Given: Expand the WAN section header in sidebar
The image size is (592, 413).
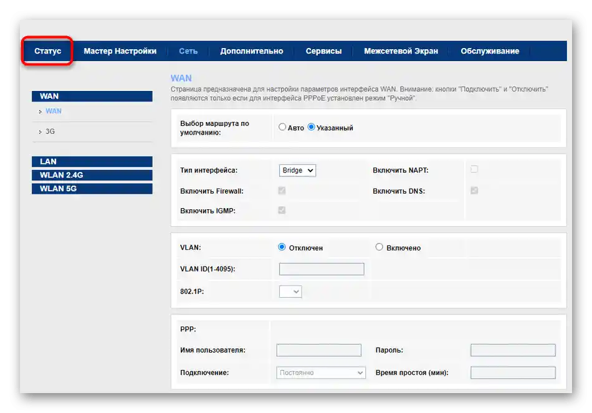Looking at the screenshot, I should click(x=92, y=97).
